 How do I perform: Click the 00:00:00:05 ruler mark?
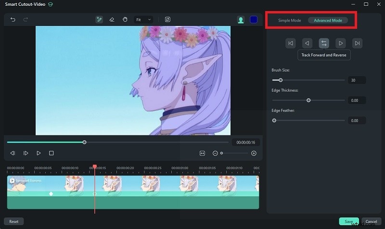43,168
